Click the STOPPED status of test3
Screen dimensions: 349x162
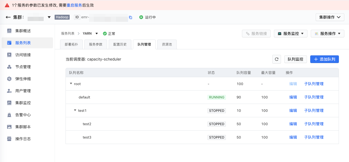click(x=217, y=137)
